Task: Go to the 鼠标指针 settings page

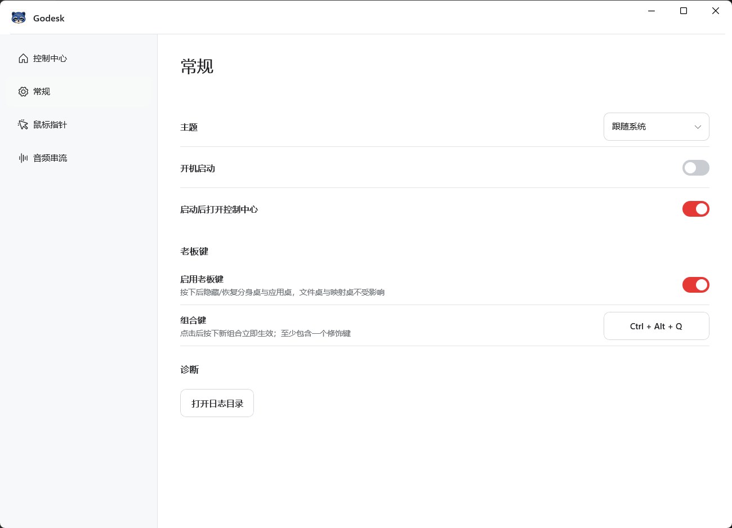Action: 78,124
